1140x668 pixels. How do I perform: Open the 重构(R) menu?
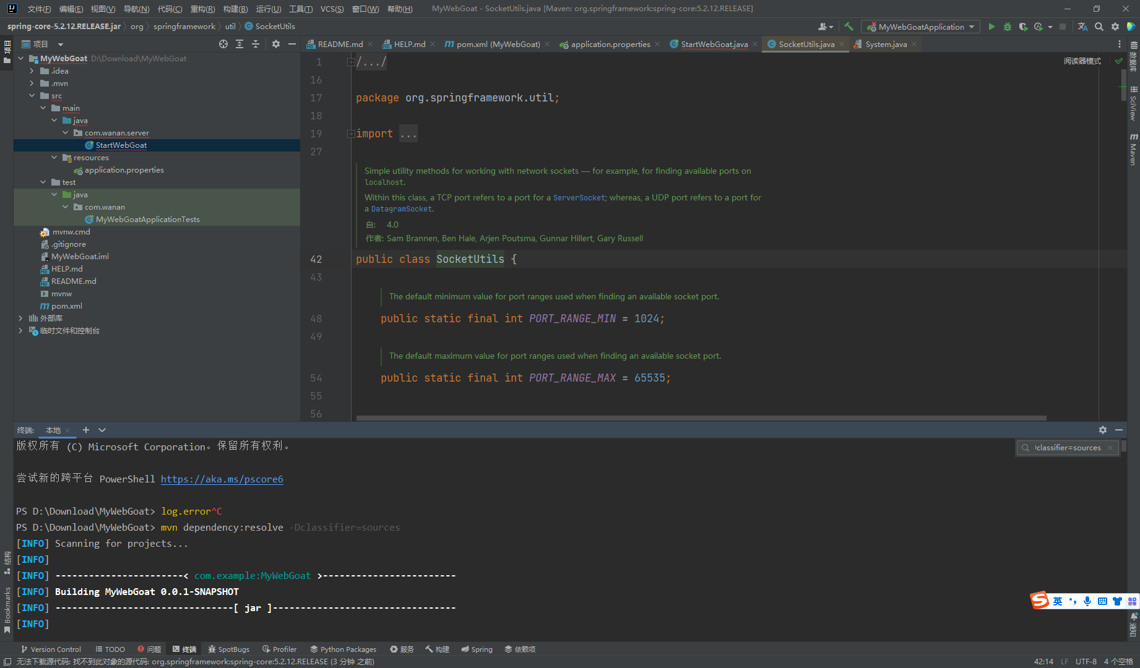202,9
